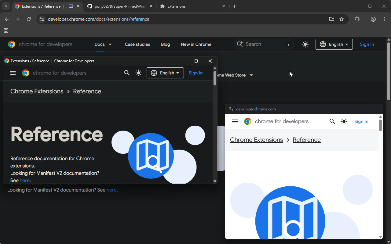Toggle the theme sun icon in light popup window

(344, 121)
